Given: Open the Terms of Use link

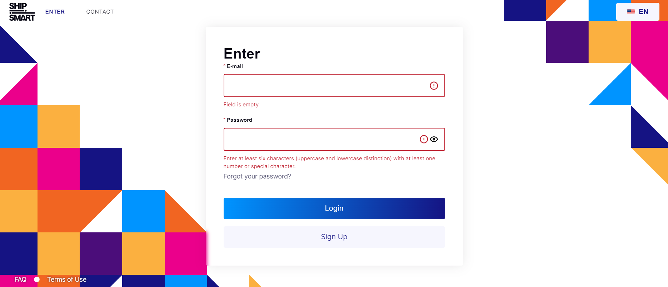Looking at the screenshot, I should coord(67,280).
